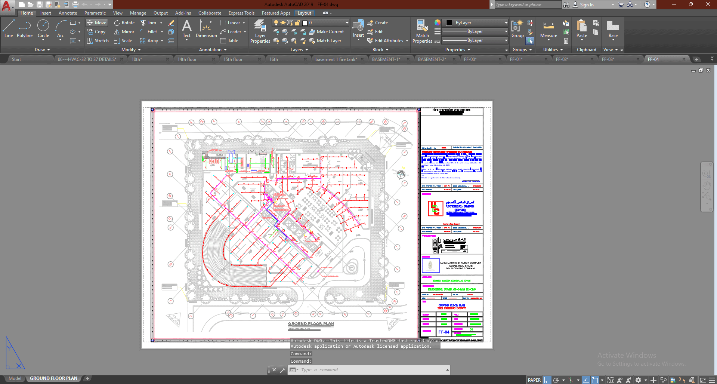
Task: Switch to the Model layout tab
Action: [x=15, y=378]
